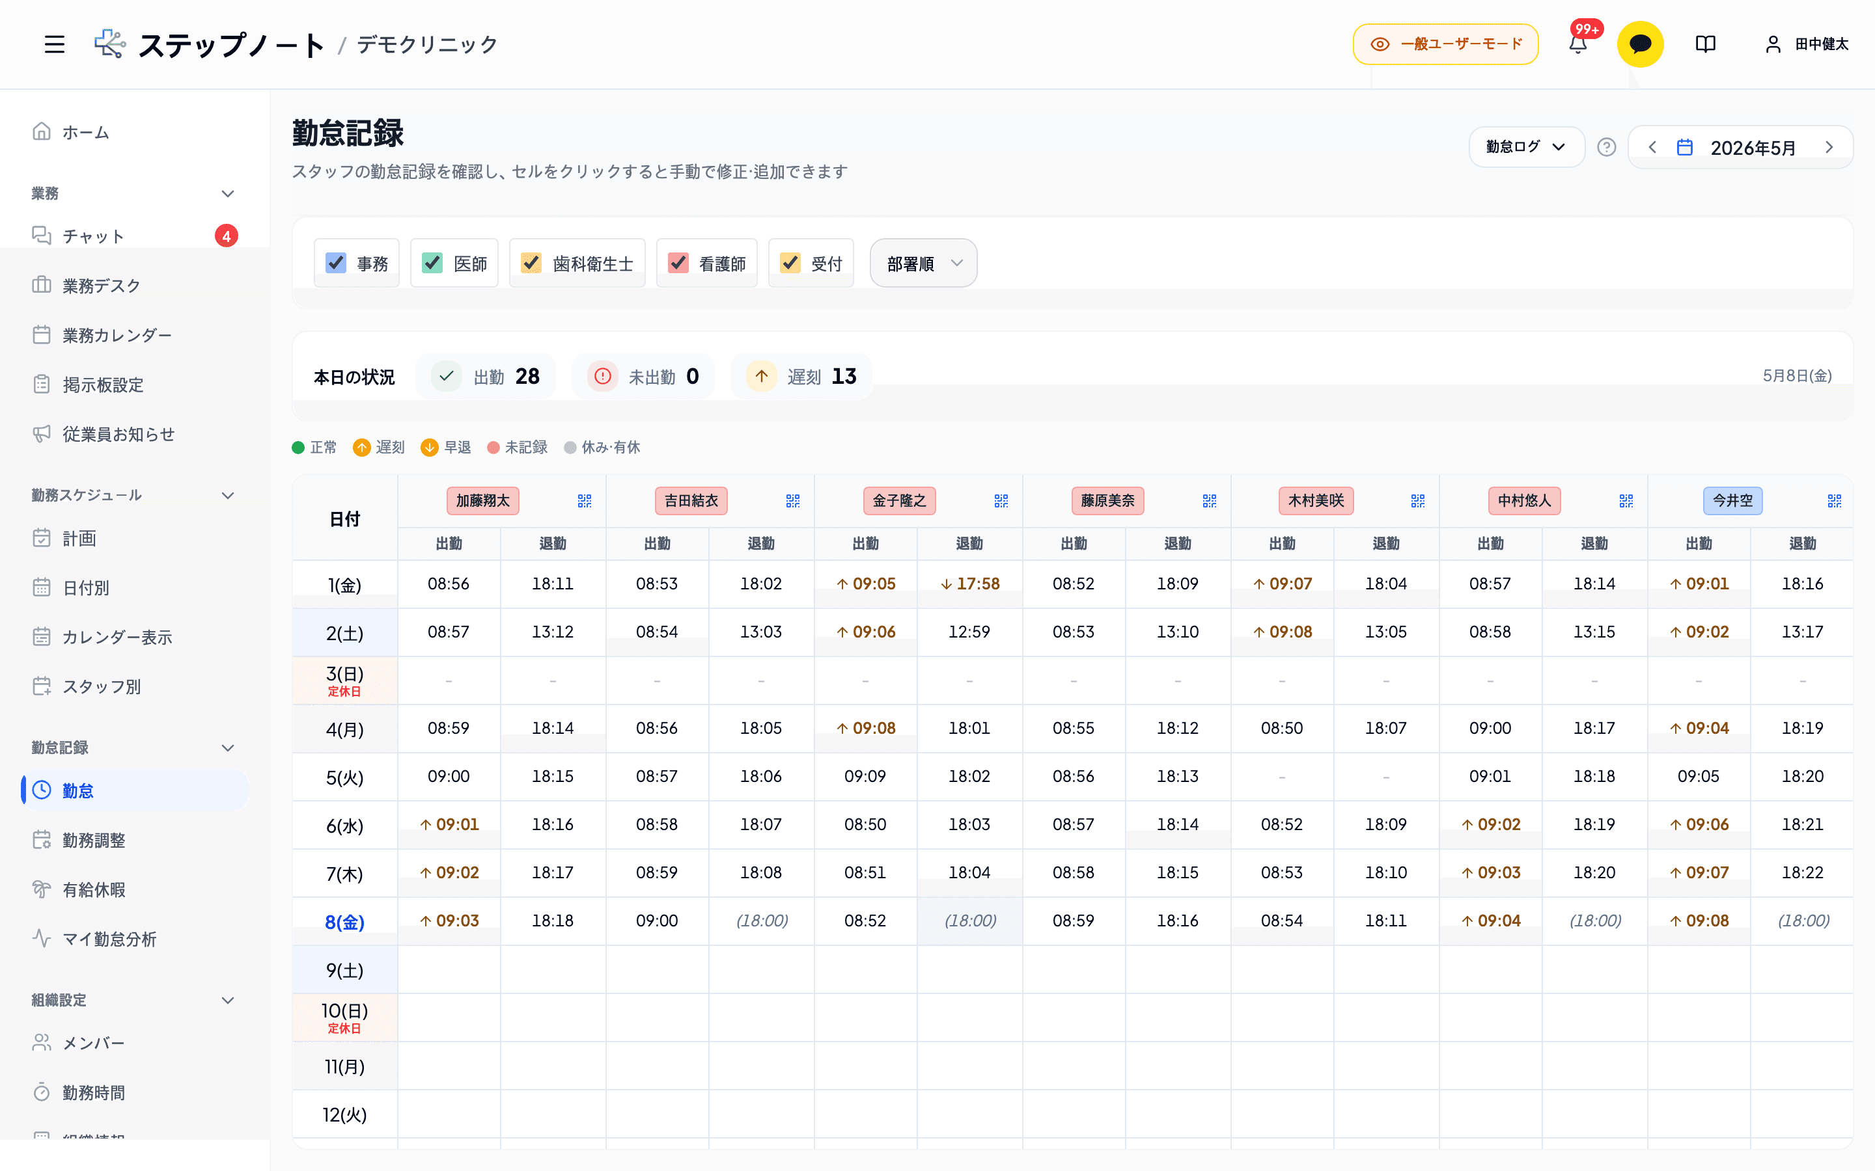Viewport: 1875px width, 1171px height.
Task: Open the notifications bell icon
Action: pos(1577,44)
